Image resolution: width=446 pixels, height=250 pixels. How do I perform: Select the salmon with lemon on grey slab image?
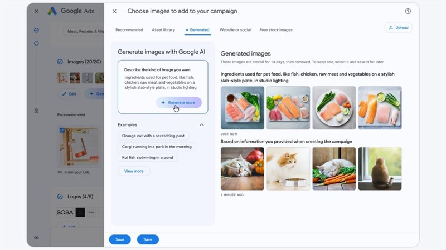[x=288, y=108]
